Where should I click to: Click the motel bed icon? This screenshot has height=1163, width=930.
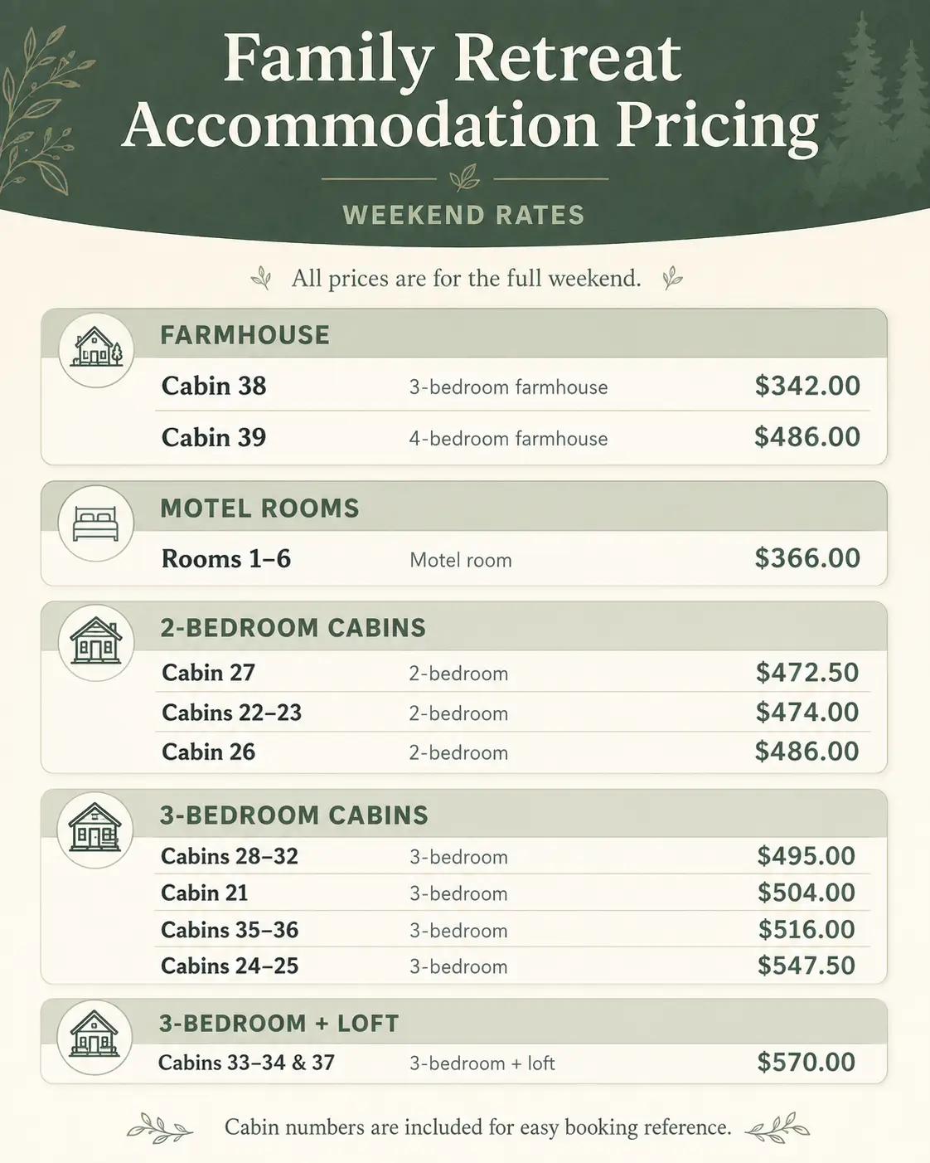(96, 523)
